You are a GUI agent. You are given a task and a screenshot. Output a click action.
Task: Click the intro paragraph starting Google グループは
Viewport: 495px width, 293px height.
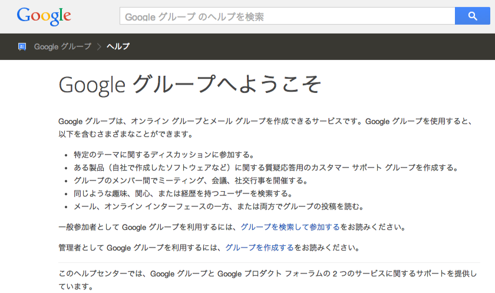tap(266, 128)
